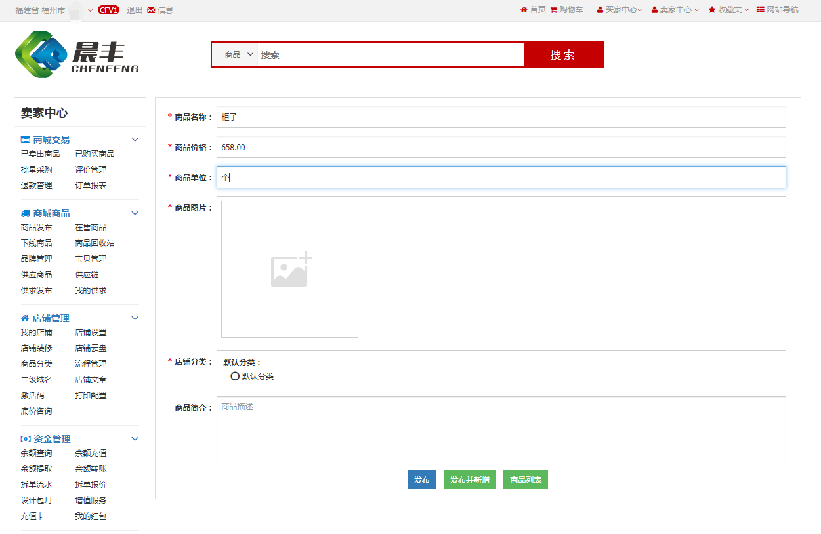Open 店铺设置 menu entry
The image size is (821, 534).
[x=91, y=333]
